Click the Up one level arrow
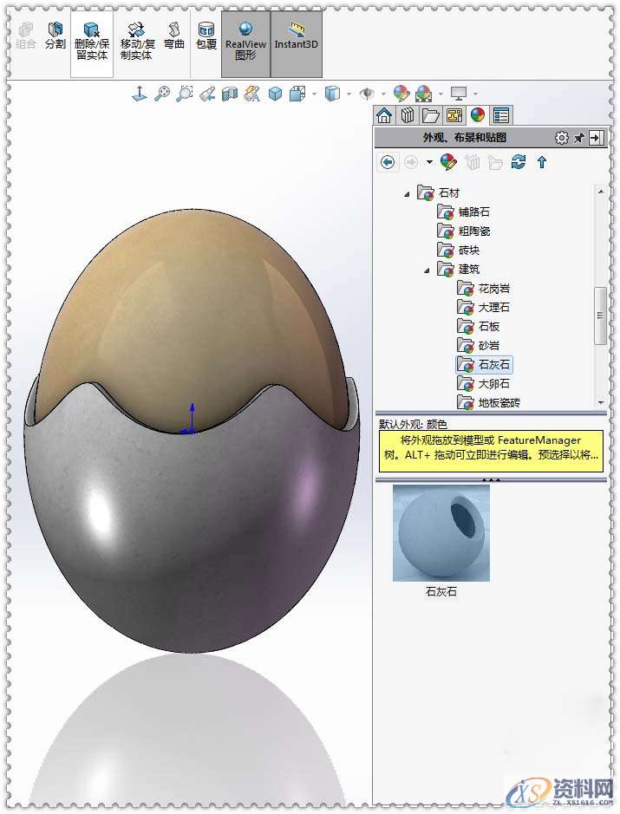Screen dimensions: 620x814 pyautogui.click(x=542, y=162)
